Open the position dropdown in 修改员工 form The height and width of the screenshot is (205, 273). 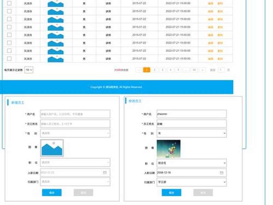pyautogui.click(x=191, y=163)
